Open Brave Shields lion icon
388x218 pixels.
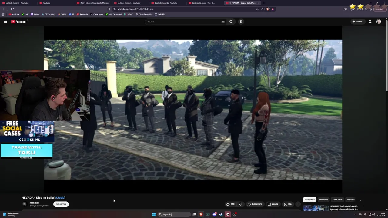tap(268, 9)
